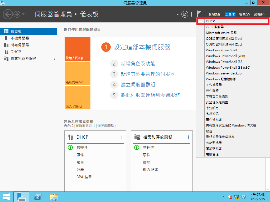Open ODBC 資料來源 (32 位元)

tap(233, 39)
